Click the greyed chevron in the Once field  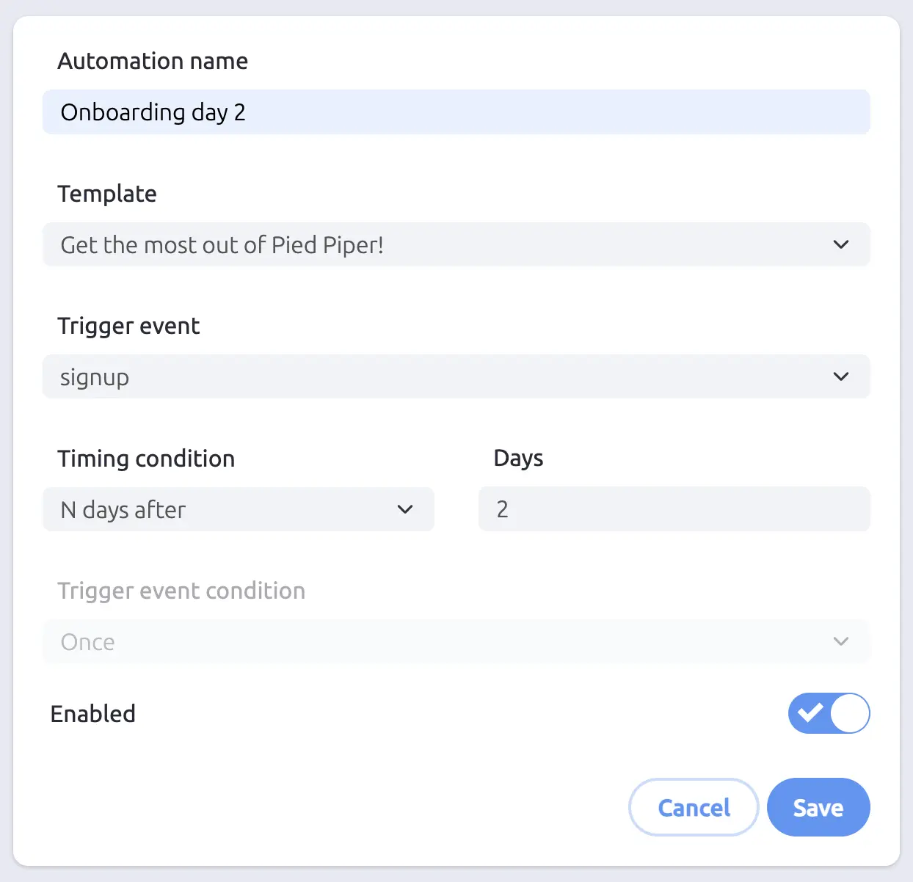841,641
